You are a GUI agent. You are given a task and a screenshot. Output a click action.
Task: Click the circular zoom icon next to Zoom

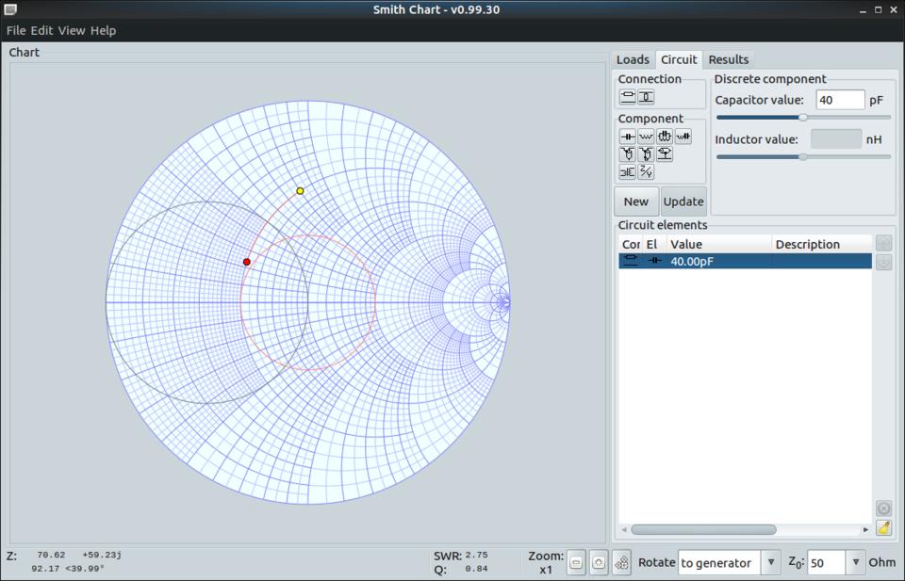point(599,563)
